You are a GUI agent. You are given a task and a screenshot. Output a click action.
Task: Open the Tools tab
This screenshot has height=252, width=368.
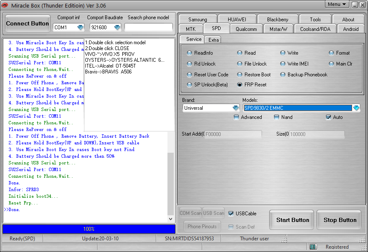pos(315,20)
